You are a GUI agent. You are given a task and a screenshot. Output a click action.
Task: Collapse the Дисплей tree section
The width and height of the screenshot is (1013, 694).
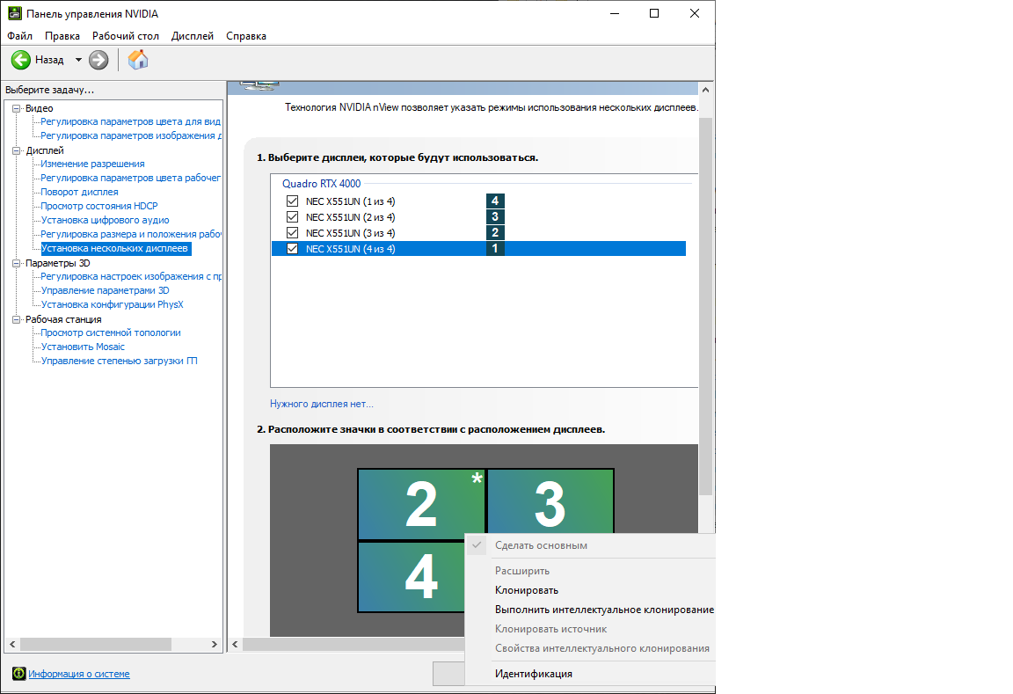17,150
